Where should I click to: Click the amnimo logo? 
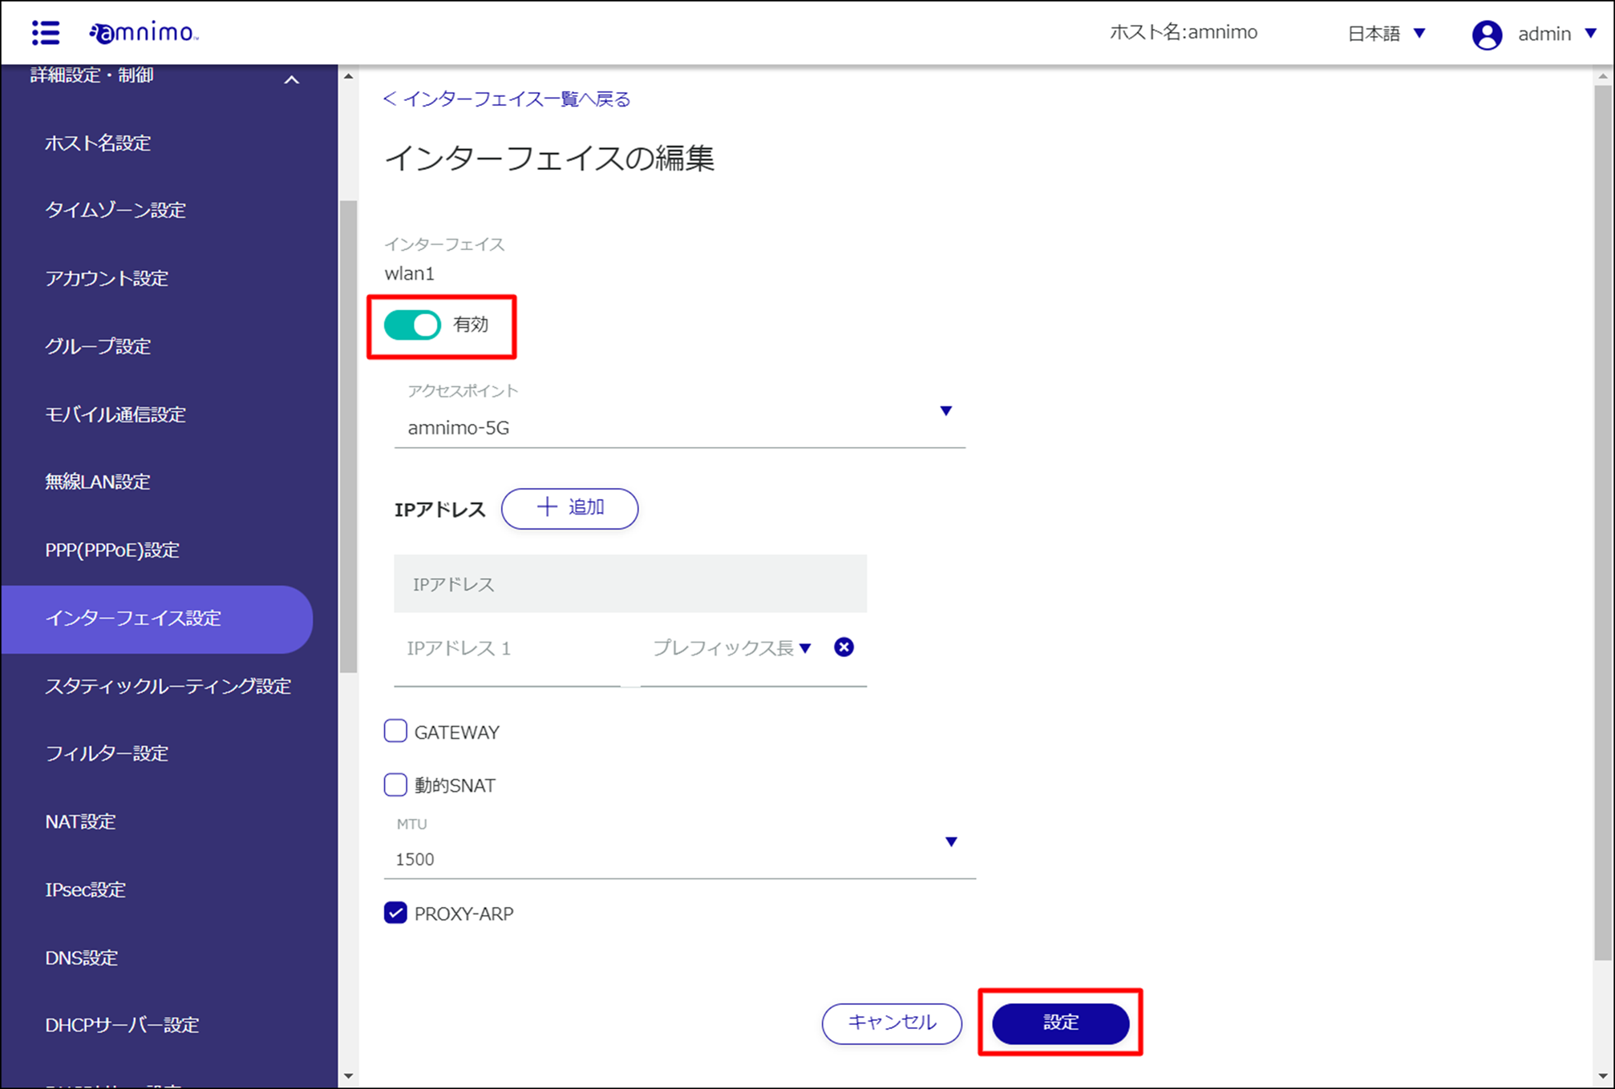click(144, 33)
